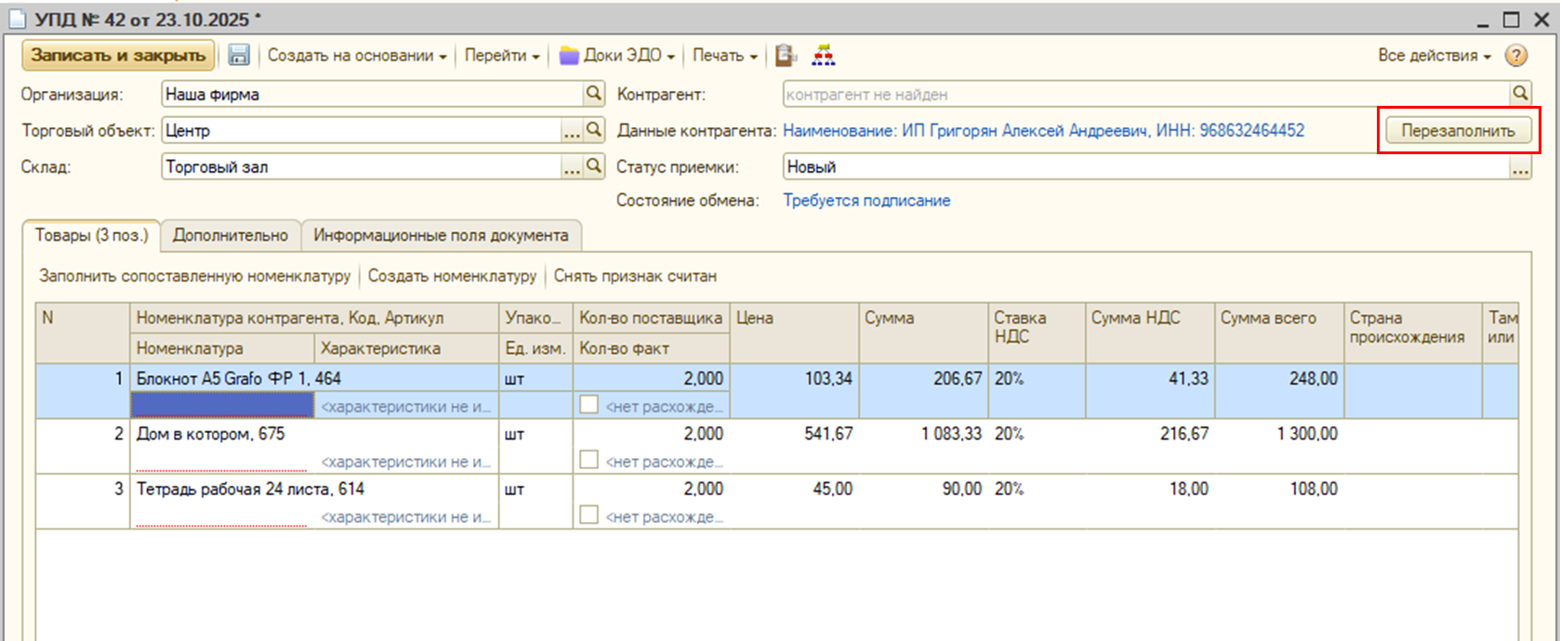
Task: Toggle discrepancy checkbox for Тетрадь рабочая row
Action: (588, 515)
